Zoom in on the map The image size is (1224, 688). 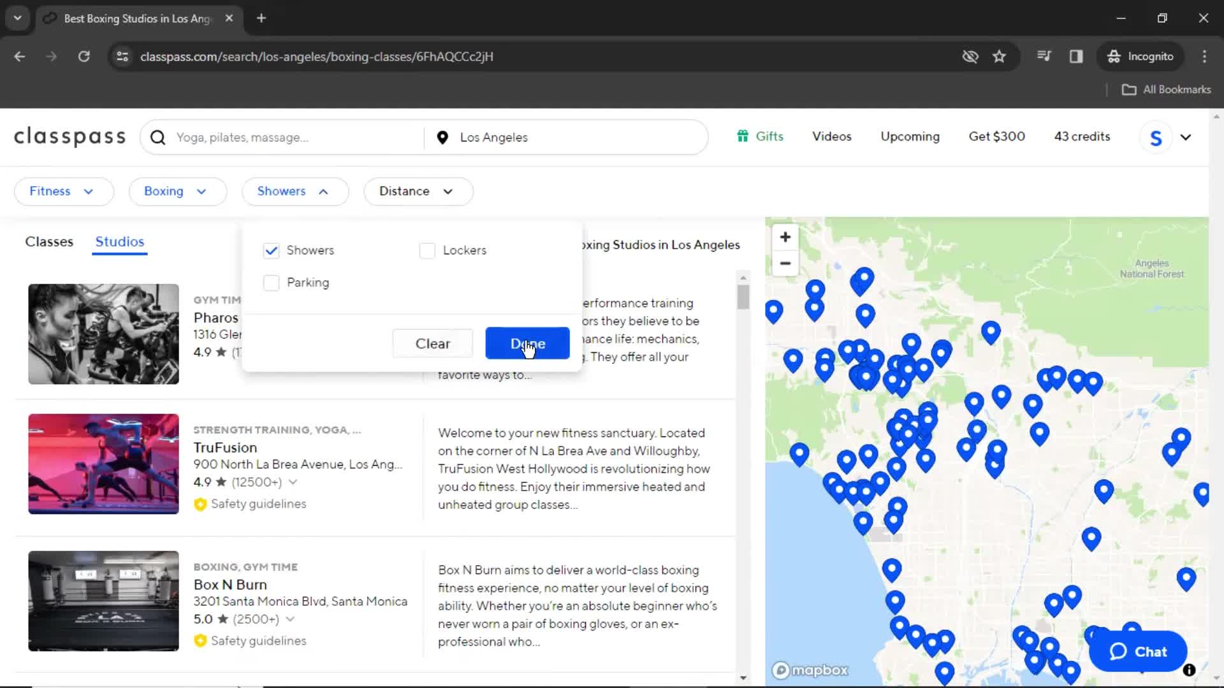pyautogui.click(x=785, y=237)
